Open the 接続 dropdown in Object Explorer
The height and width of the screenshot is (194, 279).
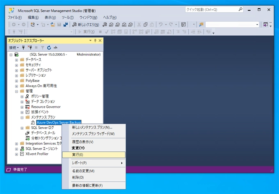click(14, 48)
